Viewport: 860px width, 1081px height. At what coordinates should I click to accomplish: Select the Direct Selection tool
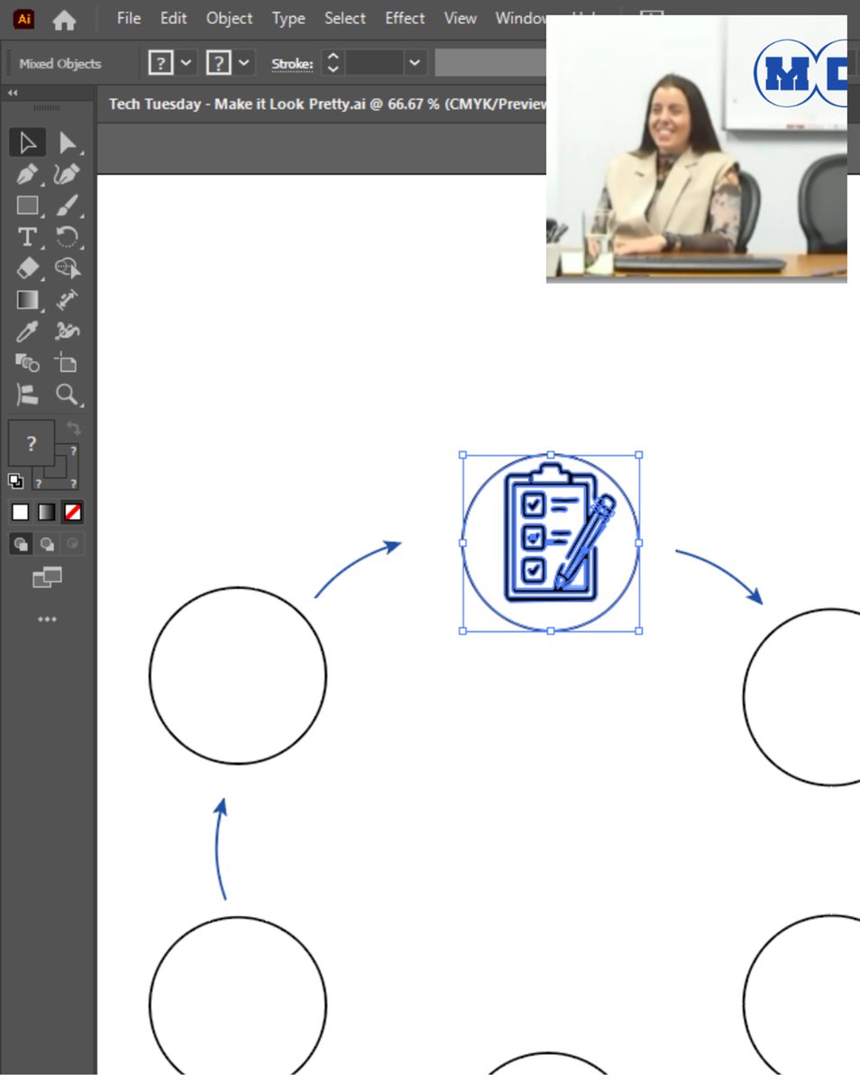click(69, 142)
